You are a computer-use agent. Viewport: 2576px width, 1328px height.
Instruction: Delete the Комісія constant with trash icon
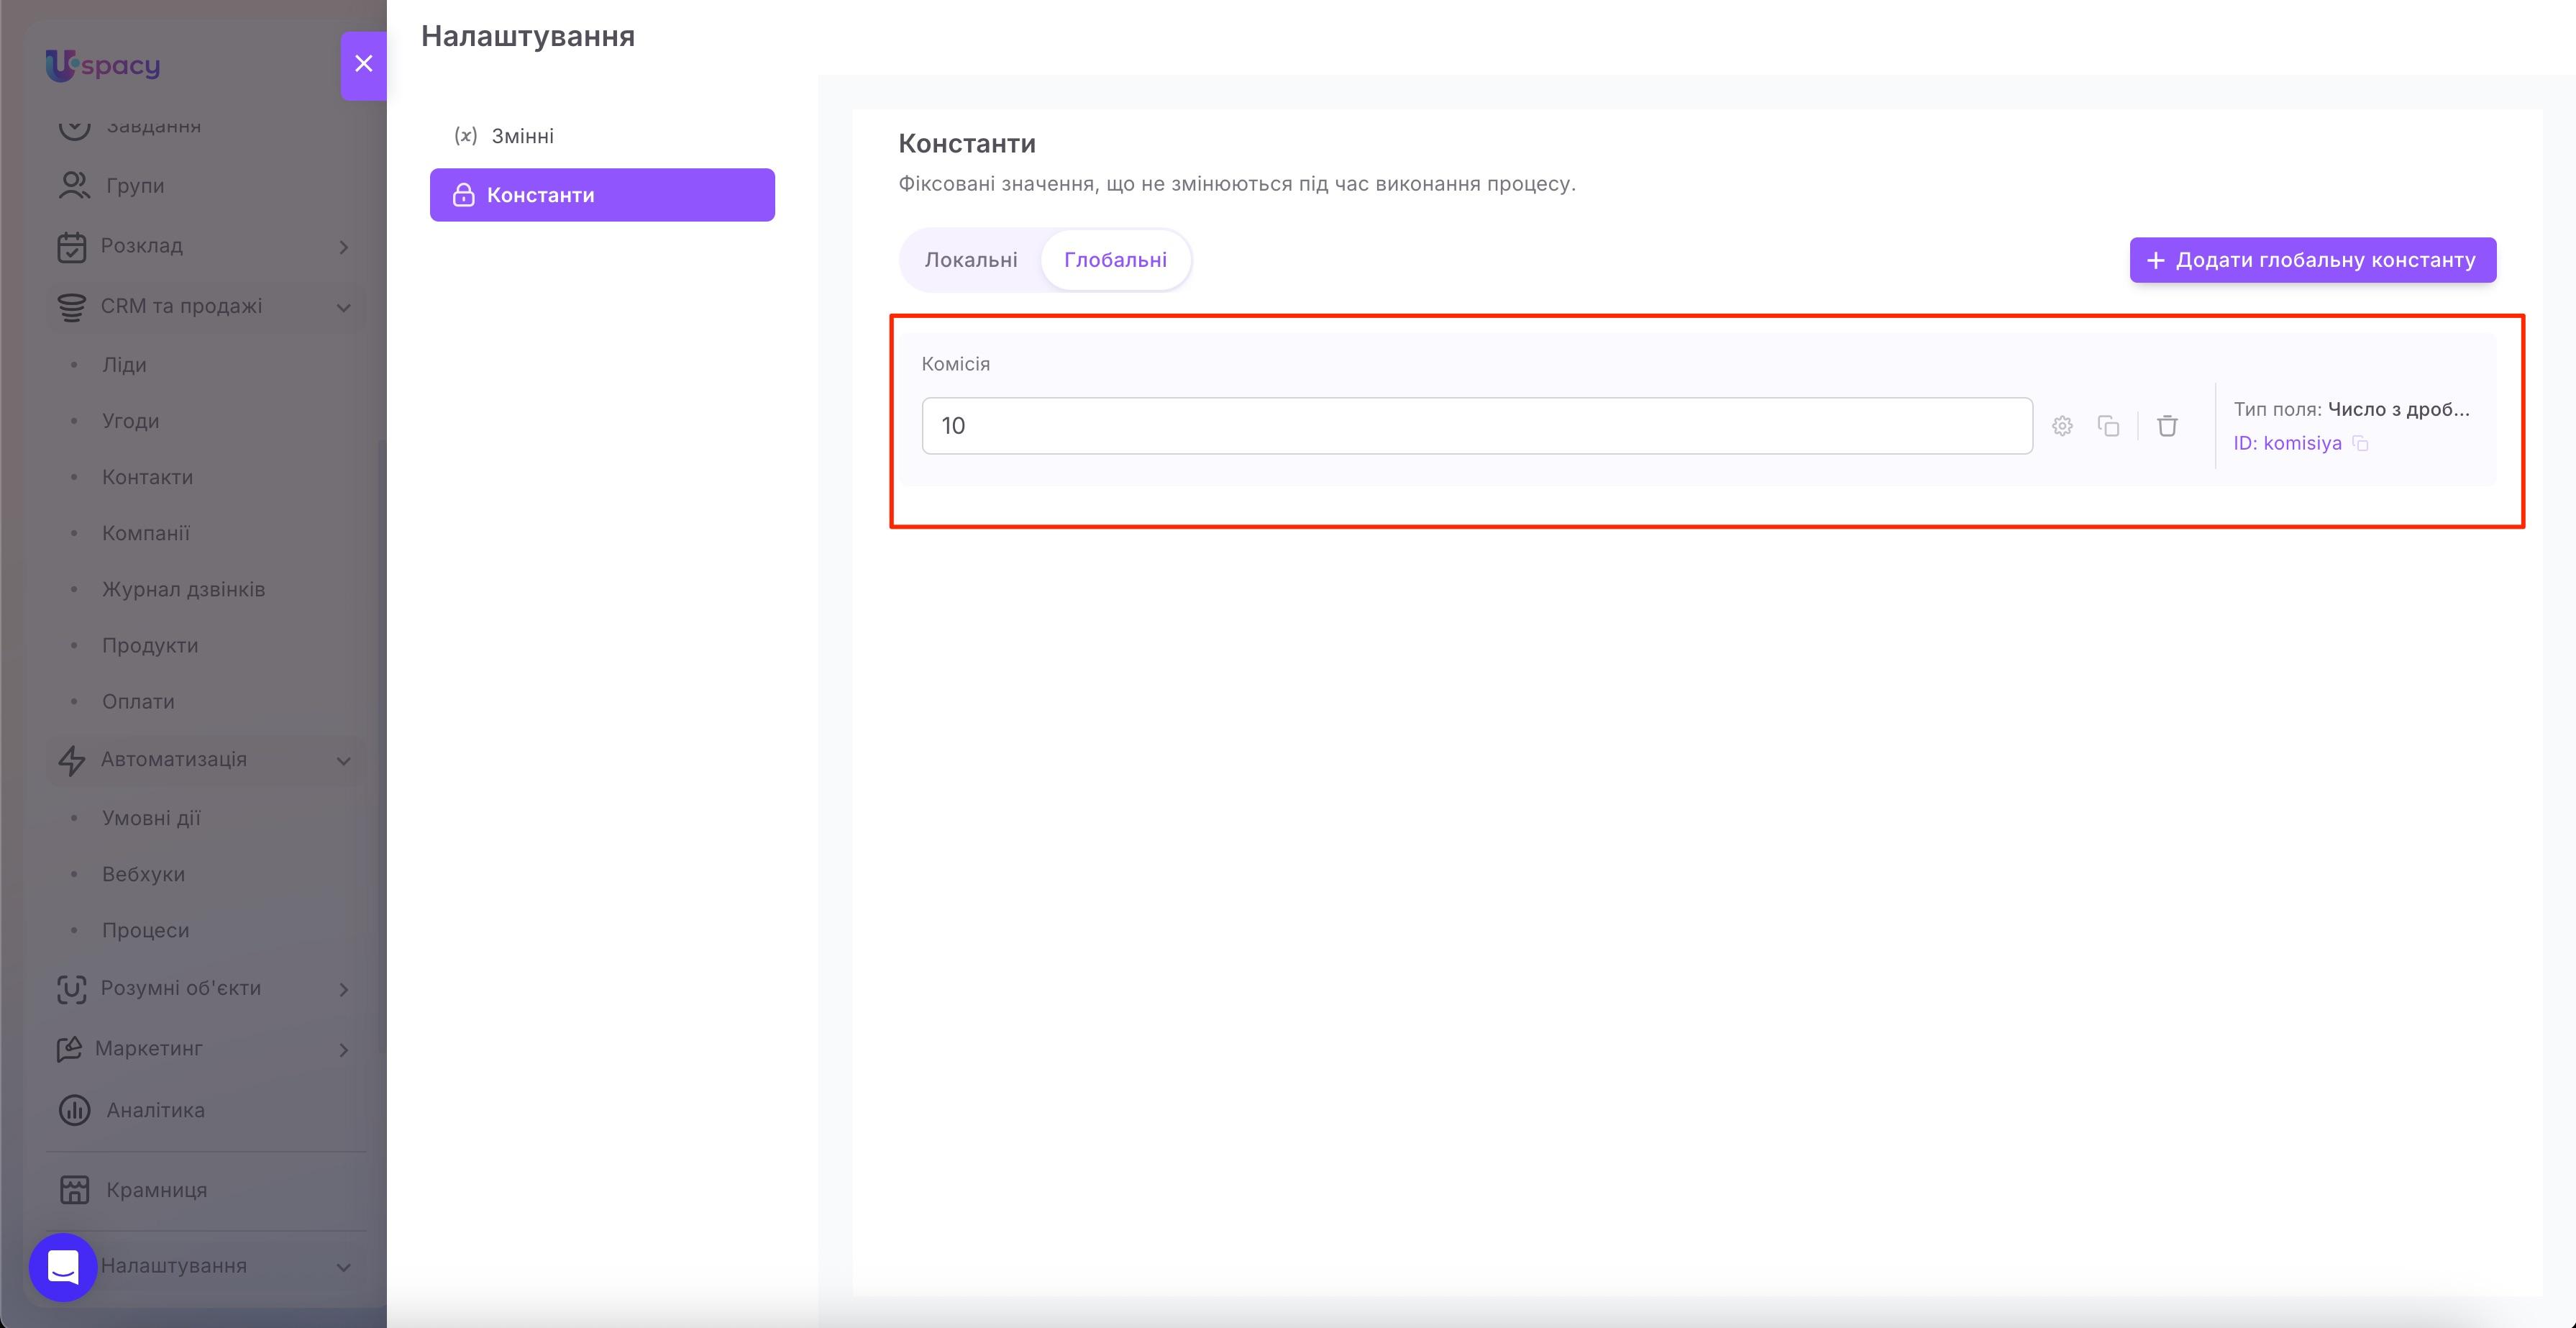pyautogui.click(x=2167, y=426)
